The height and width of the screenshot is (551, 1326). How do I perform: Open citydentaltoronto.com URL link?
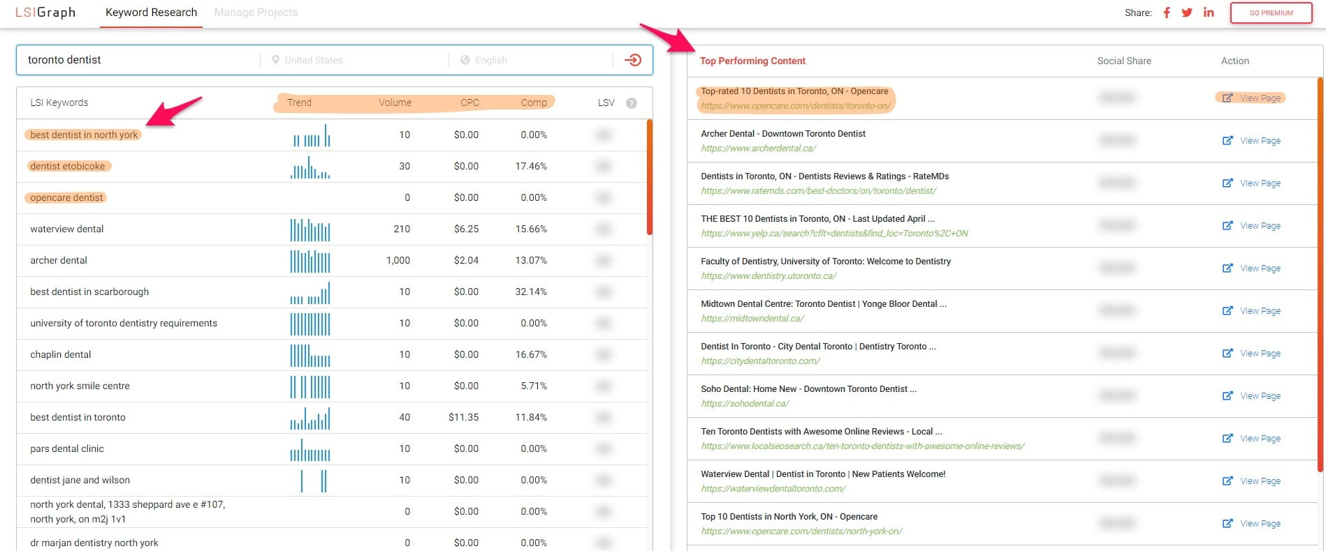point(760,361)
